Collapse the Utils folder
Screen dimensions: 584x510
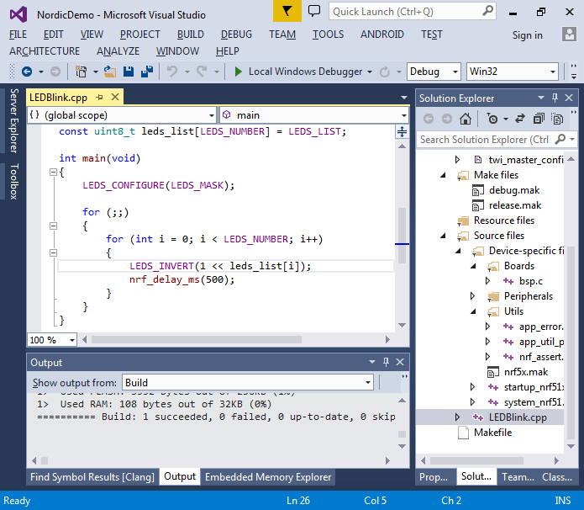473,311
